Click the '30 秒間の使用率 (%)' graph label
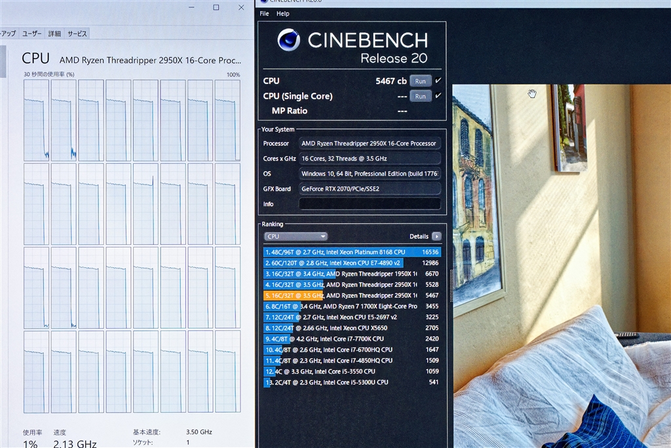 (x=48, y=75)
